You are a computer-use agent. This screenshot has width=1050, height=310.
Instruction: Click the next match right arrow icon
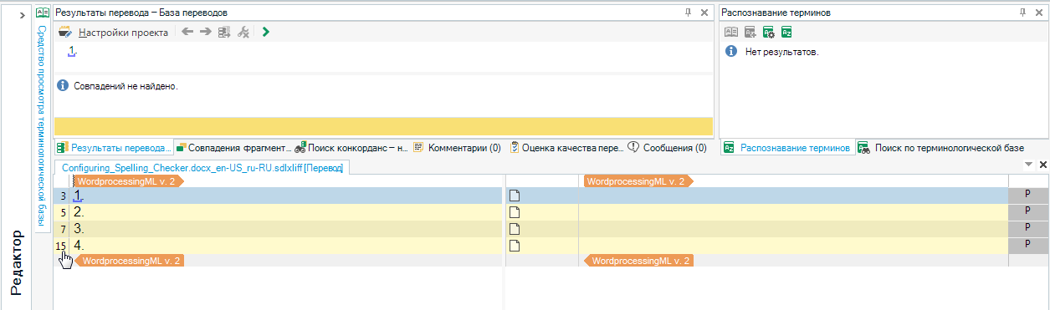[x=205, y=33]
